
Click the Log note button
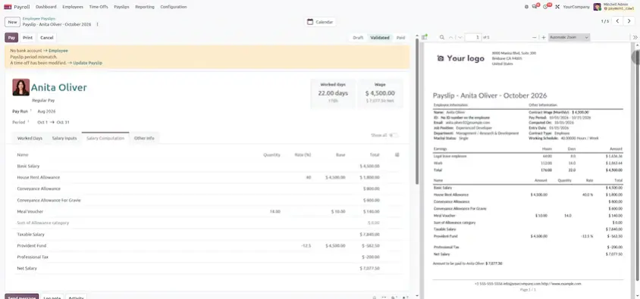tap(52, 297)
